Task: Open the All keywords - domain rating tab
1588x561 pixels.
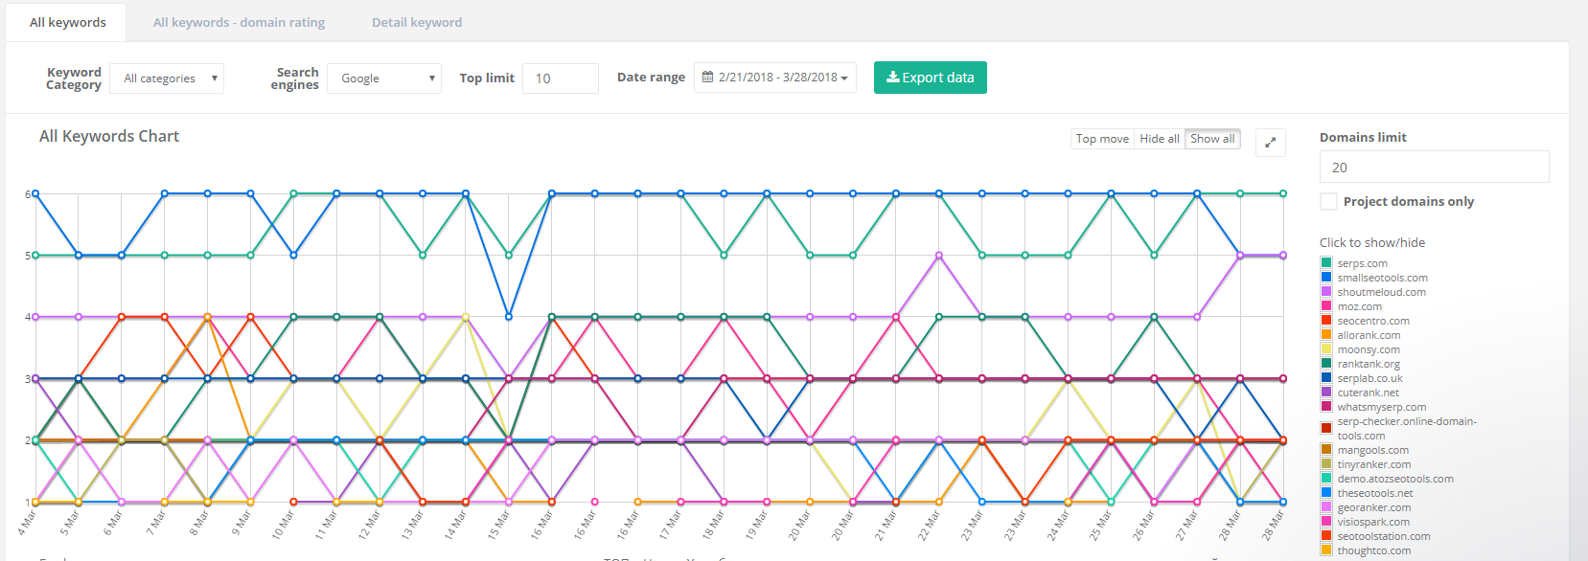Action: 239,22
